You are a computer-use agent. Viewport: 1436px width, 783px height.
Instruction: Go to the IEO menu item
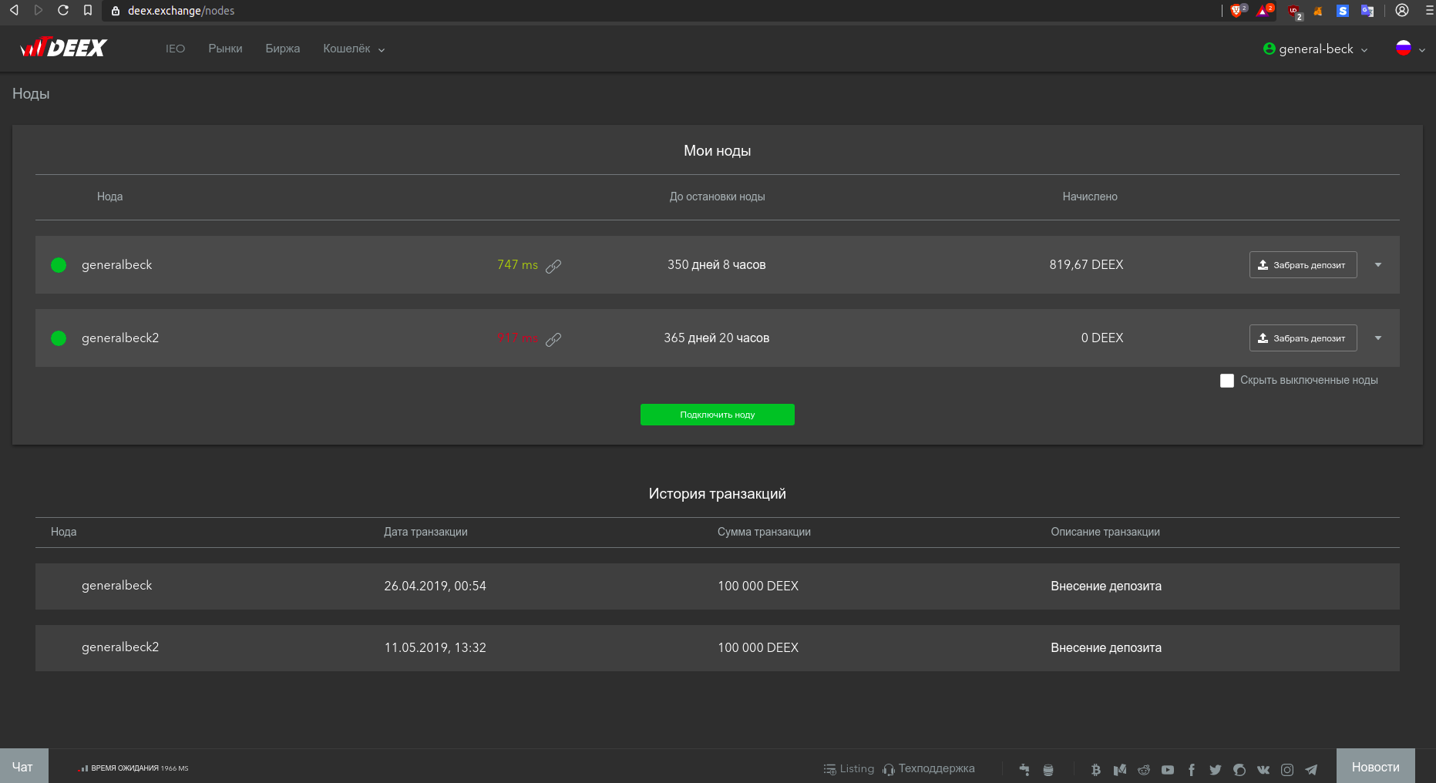tap(175, 49)
